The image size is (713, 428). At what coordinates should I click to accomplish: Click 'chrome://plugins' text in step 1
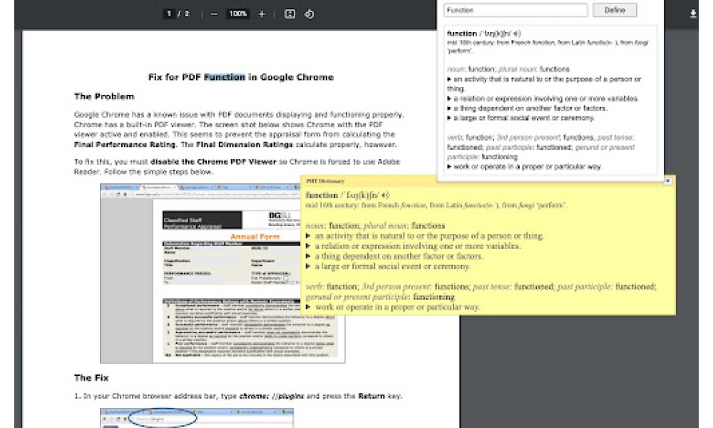(272, 396)
